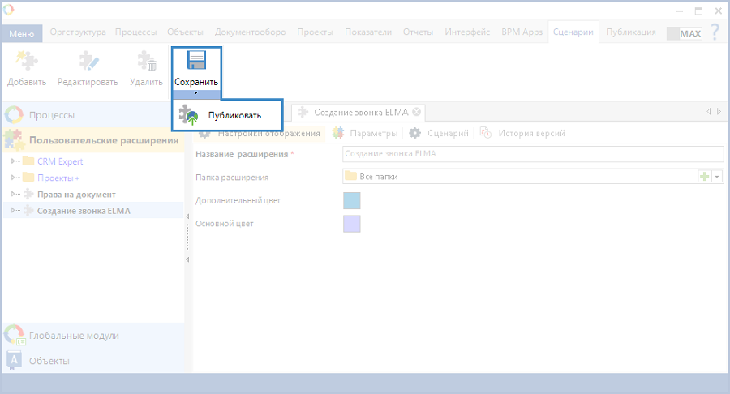Pick the Основной цвет lavender swatch
The image size is (730, 394).
point(351,224)
